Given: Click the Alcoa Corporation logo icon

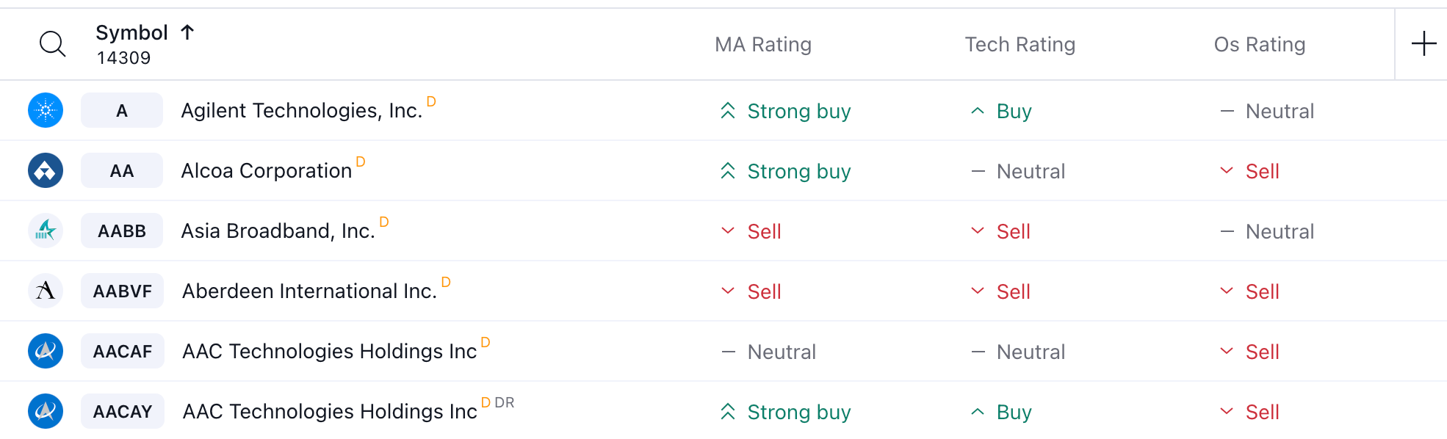Looking at the screenshot, I should (x=46, y=170).
